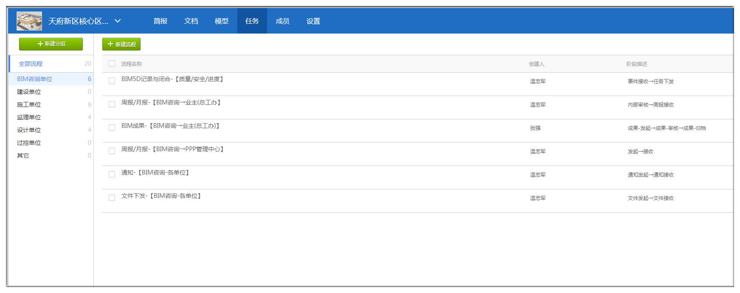Expand the project name dropdown chevron
This screenshot has width=740, height=293.
pyautogui.click(x=118, y=21)
